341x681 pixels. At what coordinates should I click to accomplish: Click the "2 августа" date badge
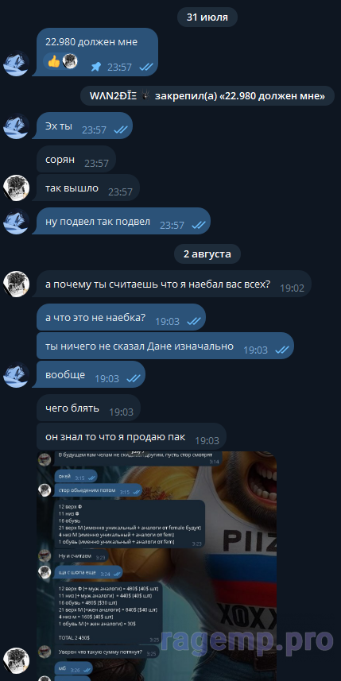[207, 254]
